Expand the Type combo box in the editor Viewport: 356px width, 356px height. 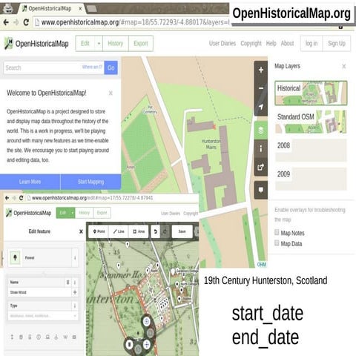pos(75,316)
